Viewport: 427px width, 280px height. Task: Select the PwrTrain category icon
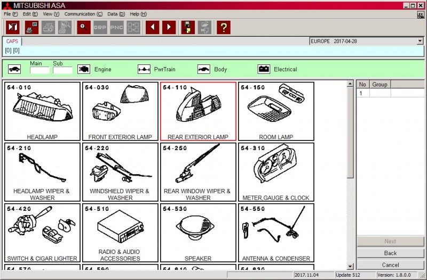coord(144,69)
